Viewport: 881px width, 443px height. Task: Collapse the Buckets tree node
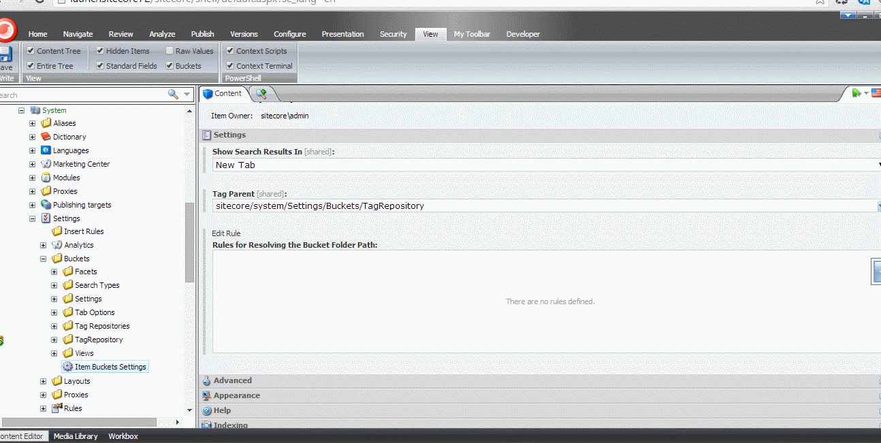tap(43, 258)
